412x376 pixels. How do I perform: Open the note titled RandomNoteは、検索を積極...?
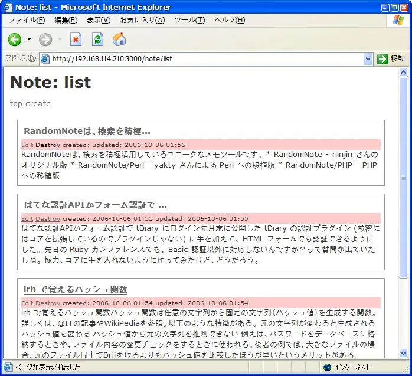coord(87,131)
